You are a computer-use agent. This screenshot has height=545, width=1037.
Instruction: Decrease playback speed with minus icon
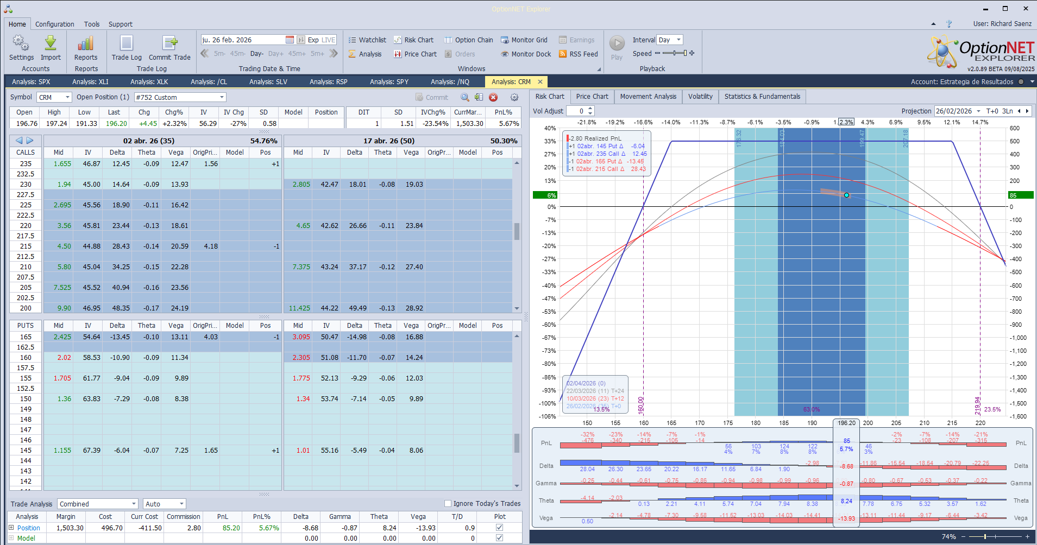(657, 53)
